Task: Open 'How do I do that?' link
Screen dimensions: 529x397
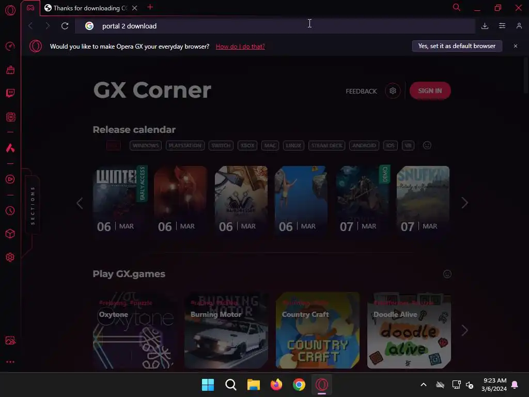Action: tap(240, 47)
